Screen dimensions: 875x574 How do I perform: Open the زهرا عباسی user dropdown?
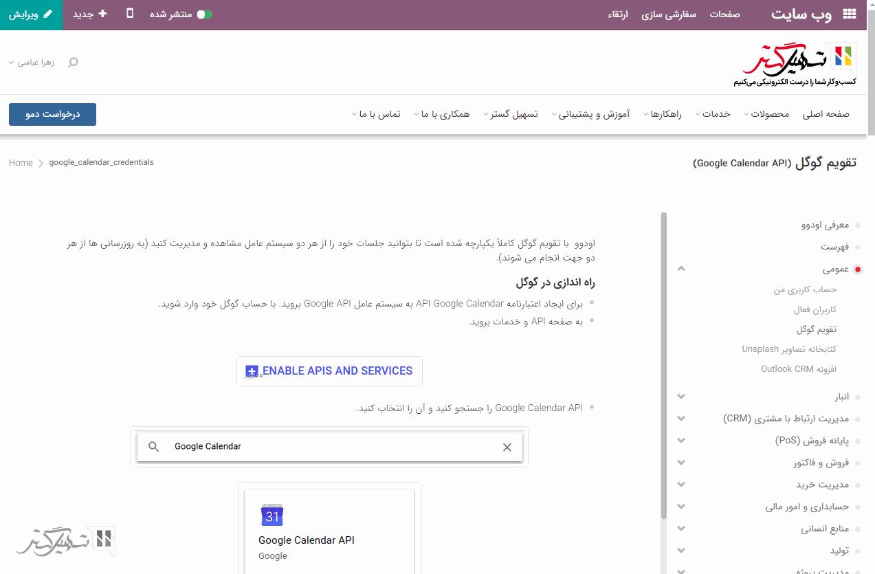32,63
